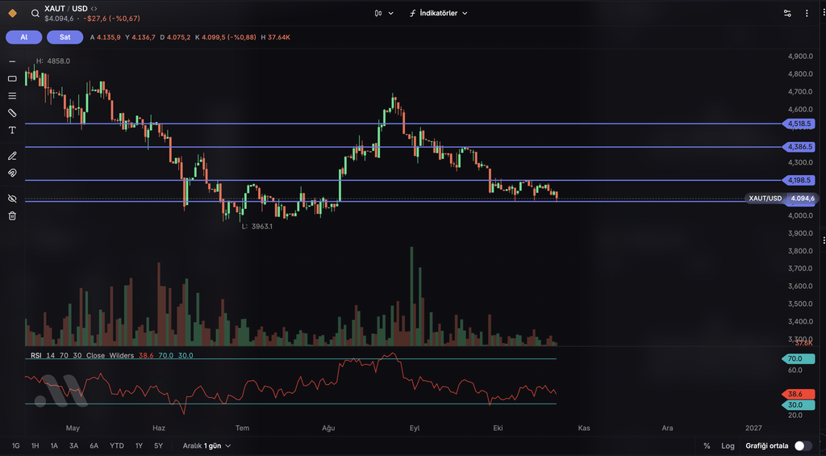Set time range to 1G
Viewport: 826px width, 456px height.
pyautogui.click(x=16, y=446)
